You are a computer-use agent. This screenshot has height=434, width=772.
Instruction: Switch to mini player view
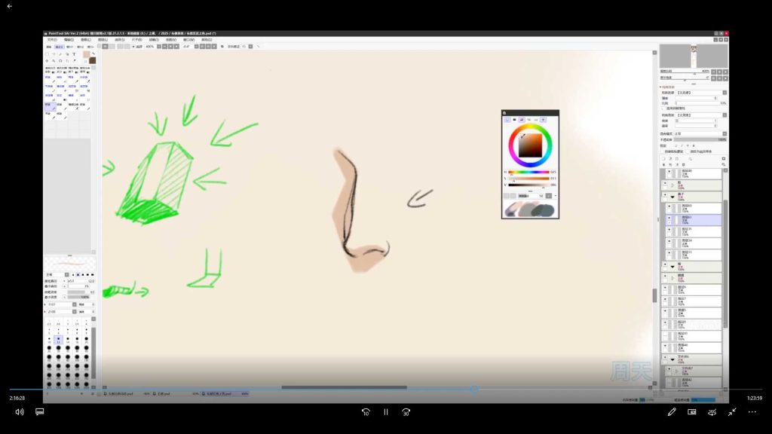691,412
